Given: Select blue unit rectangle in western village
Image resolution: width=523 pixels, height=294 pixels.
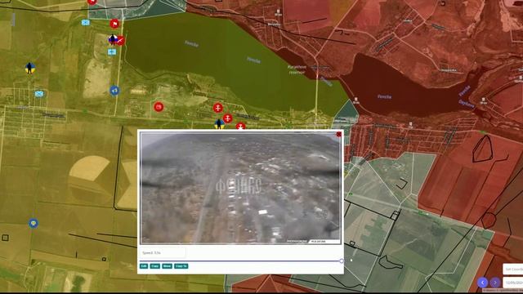Looking at the screenshot, I should (39, 94).
